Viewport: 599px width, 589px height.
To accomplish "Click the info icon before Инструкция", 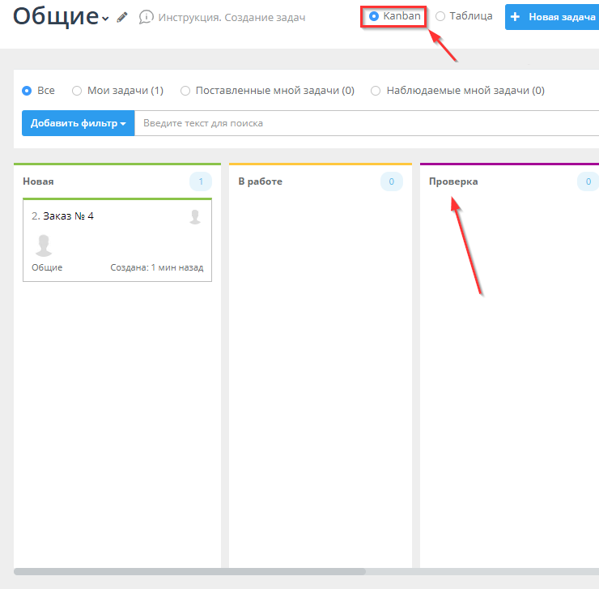I will coord(147,17).
